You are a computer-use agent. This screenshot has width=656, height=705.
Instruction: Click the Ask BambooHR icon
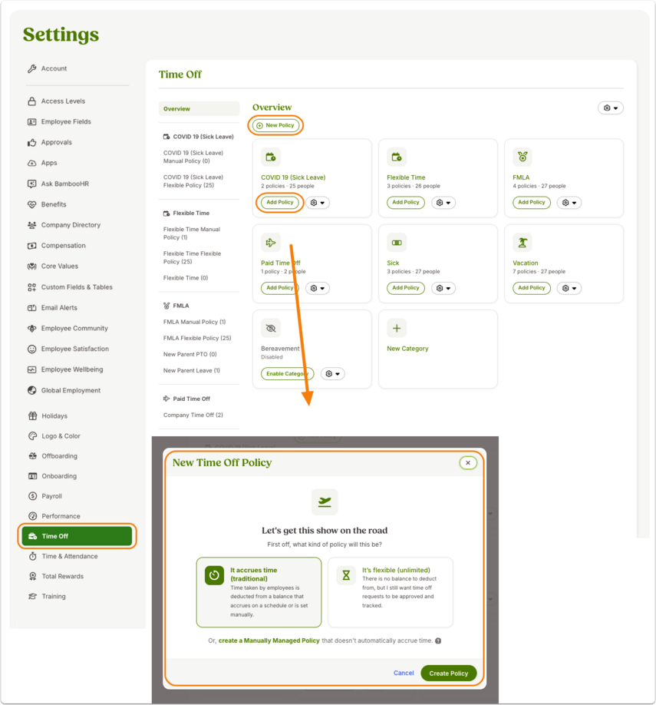pos(32,184)
